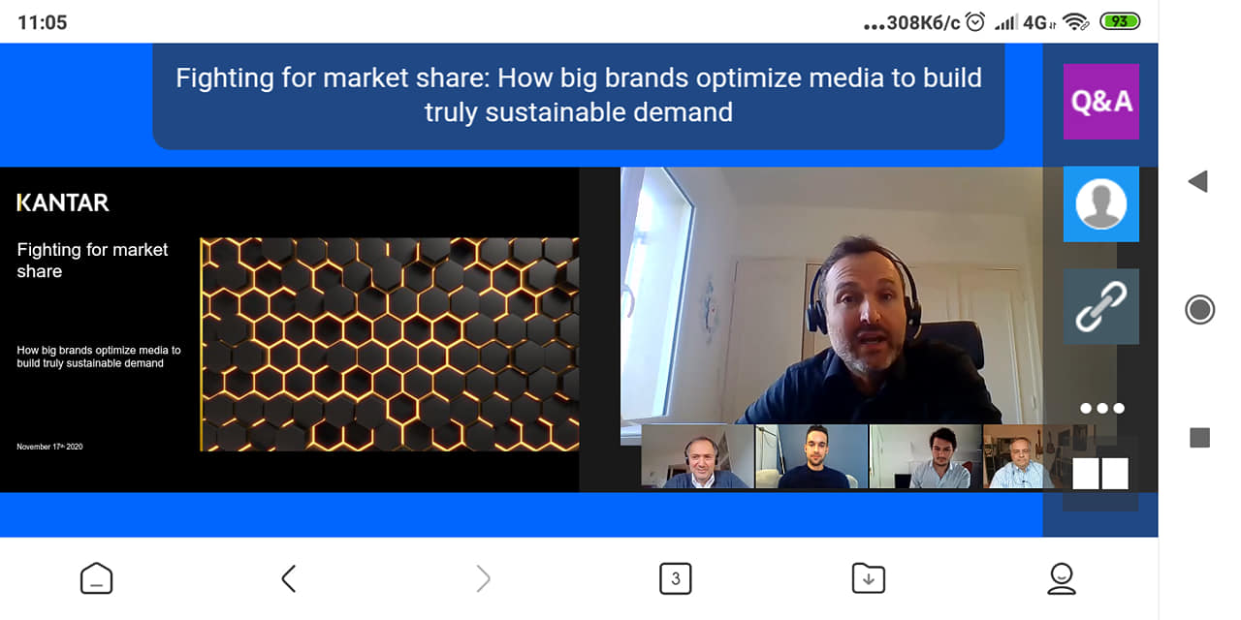Go back using the browser back arrow
This screenshot has width=1241, height=620.
click(x=288, y=578)
